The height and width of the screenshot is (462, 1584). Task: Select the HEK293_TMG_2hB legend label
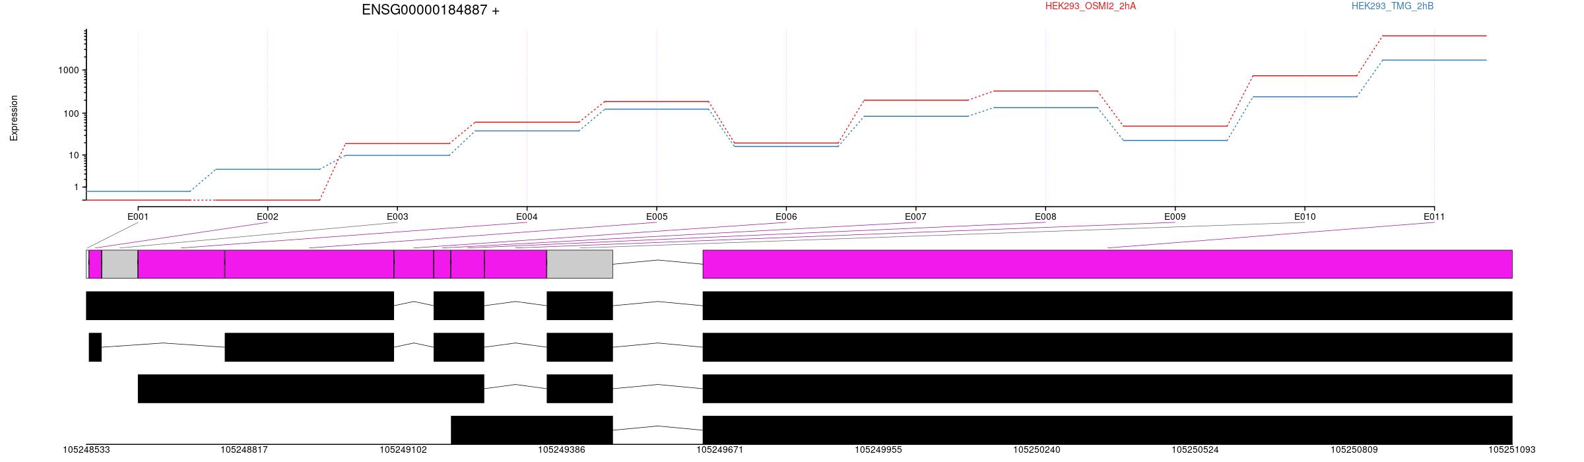pos(1393,6)
